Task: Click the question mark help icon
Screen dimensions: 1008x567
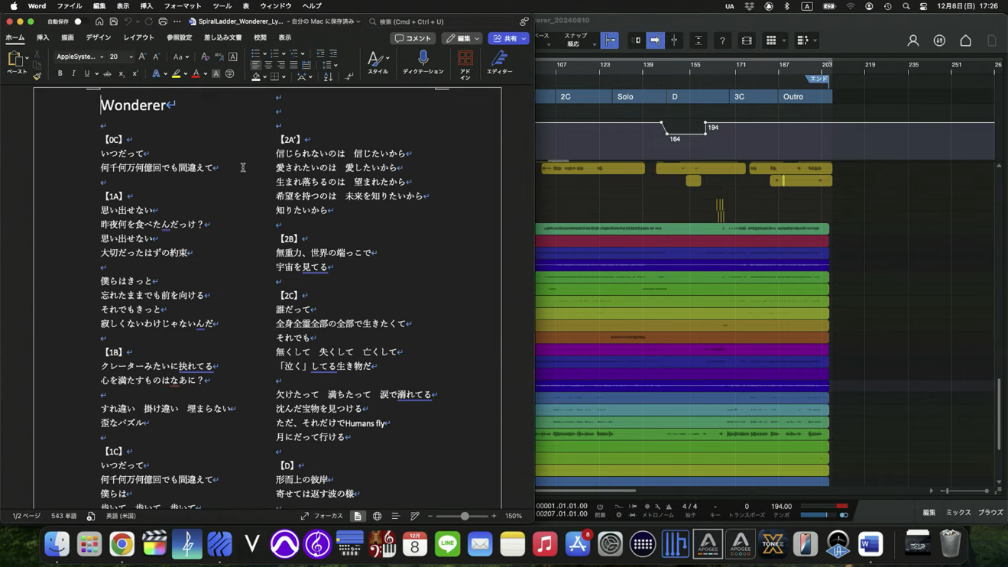Action: click(722, 40)
